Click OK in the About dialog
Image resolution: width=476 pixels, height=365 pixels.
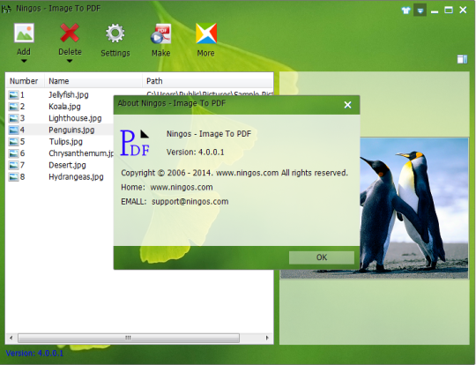pyautogui.click(x=322, y=257)
